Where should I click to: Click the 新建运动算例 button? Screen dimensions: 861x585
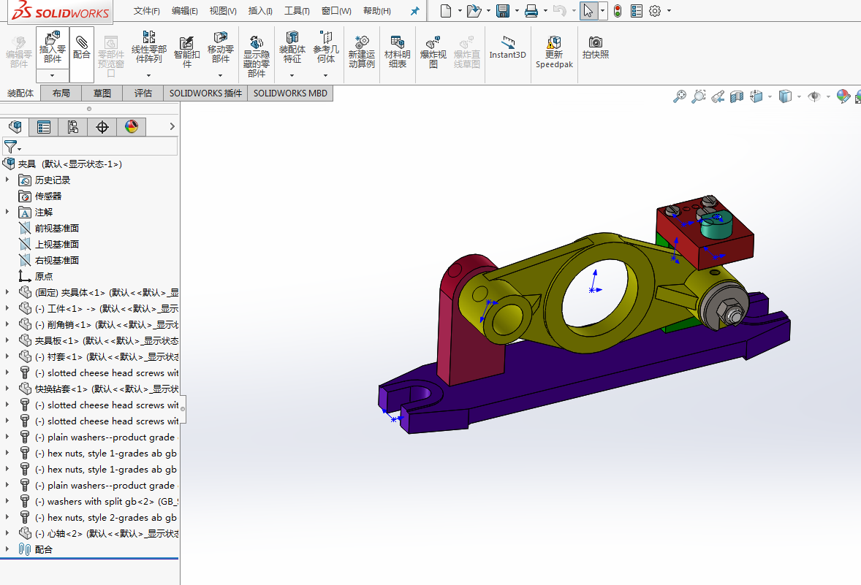tap(361, 52)
